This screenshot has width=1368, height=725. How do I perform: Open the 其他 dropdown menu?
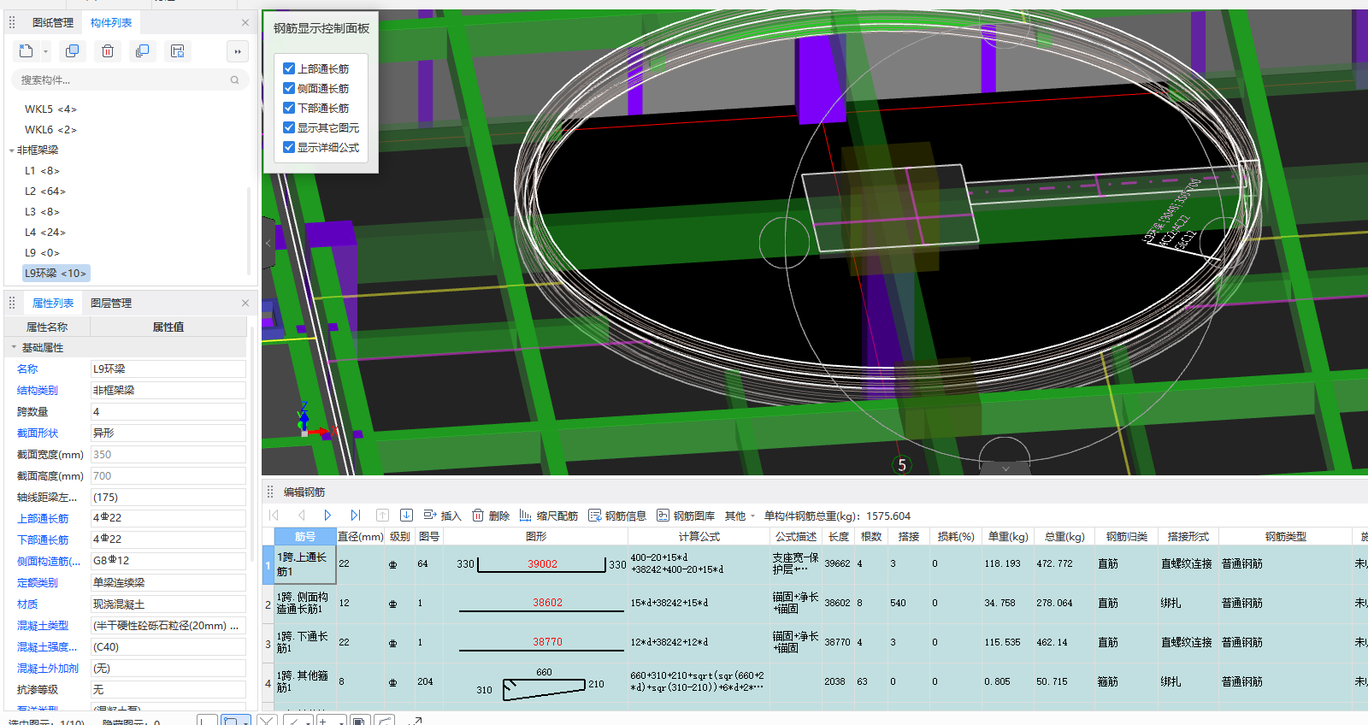pos(740,516)
